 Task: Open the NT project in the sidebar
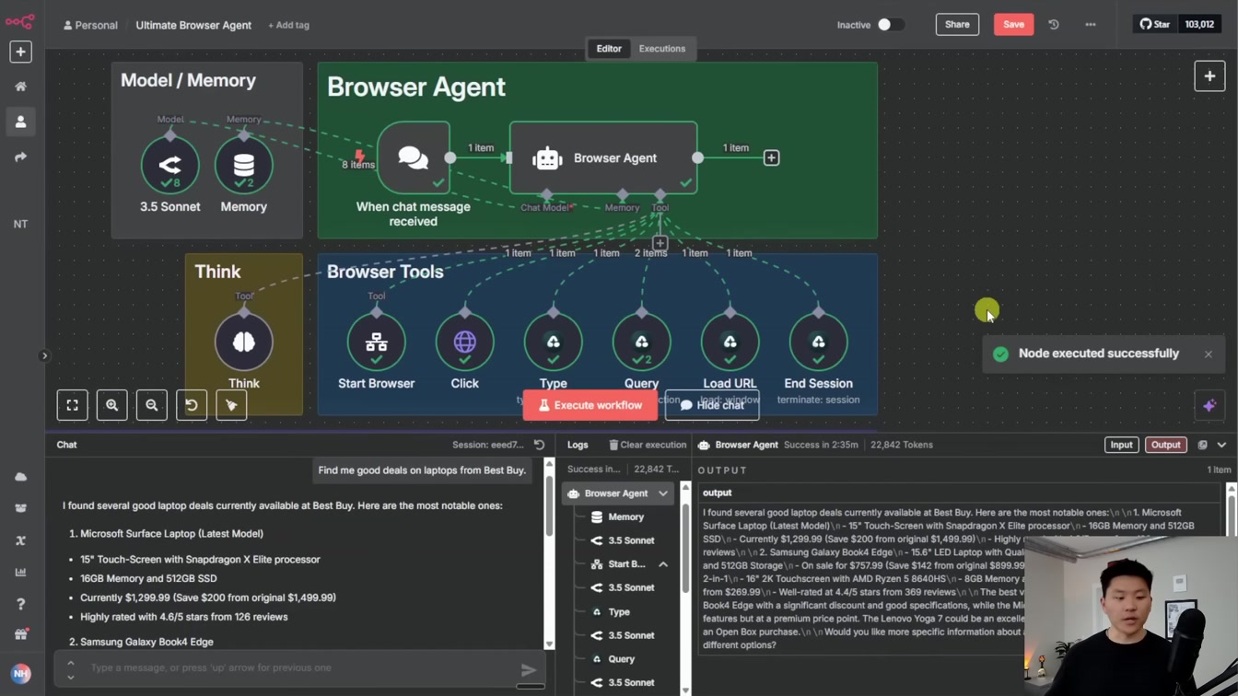click(x=20, y=224)
